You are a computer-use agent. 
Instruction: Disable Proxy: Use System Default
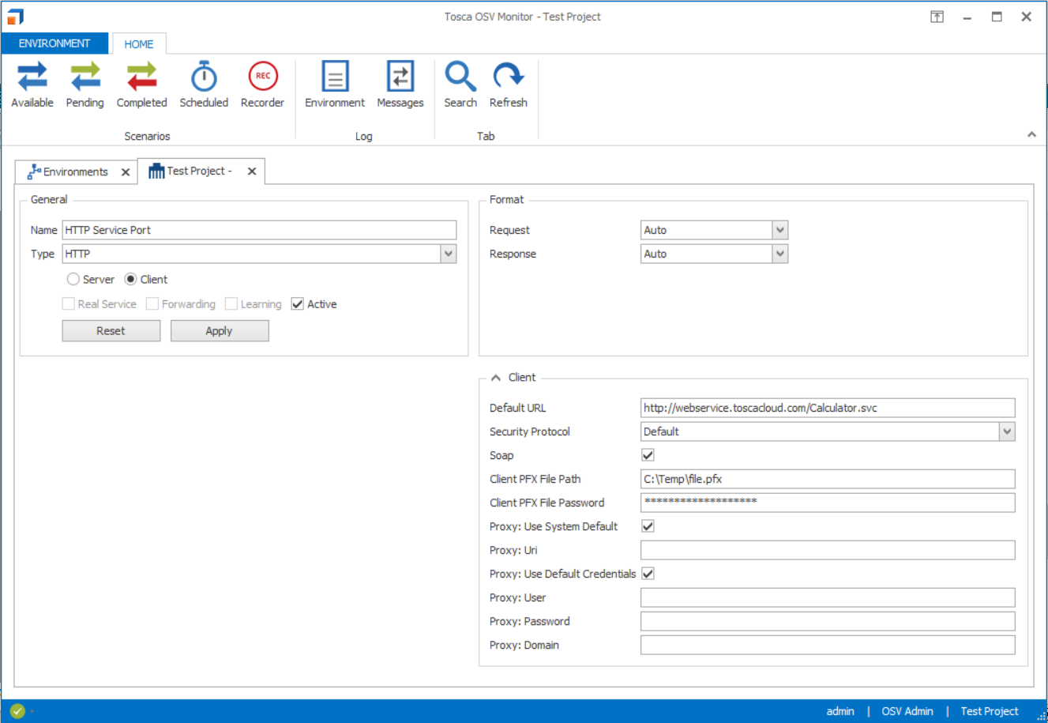pyautogui.click(x=648, y=526)
